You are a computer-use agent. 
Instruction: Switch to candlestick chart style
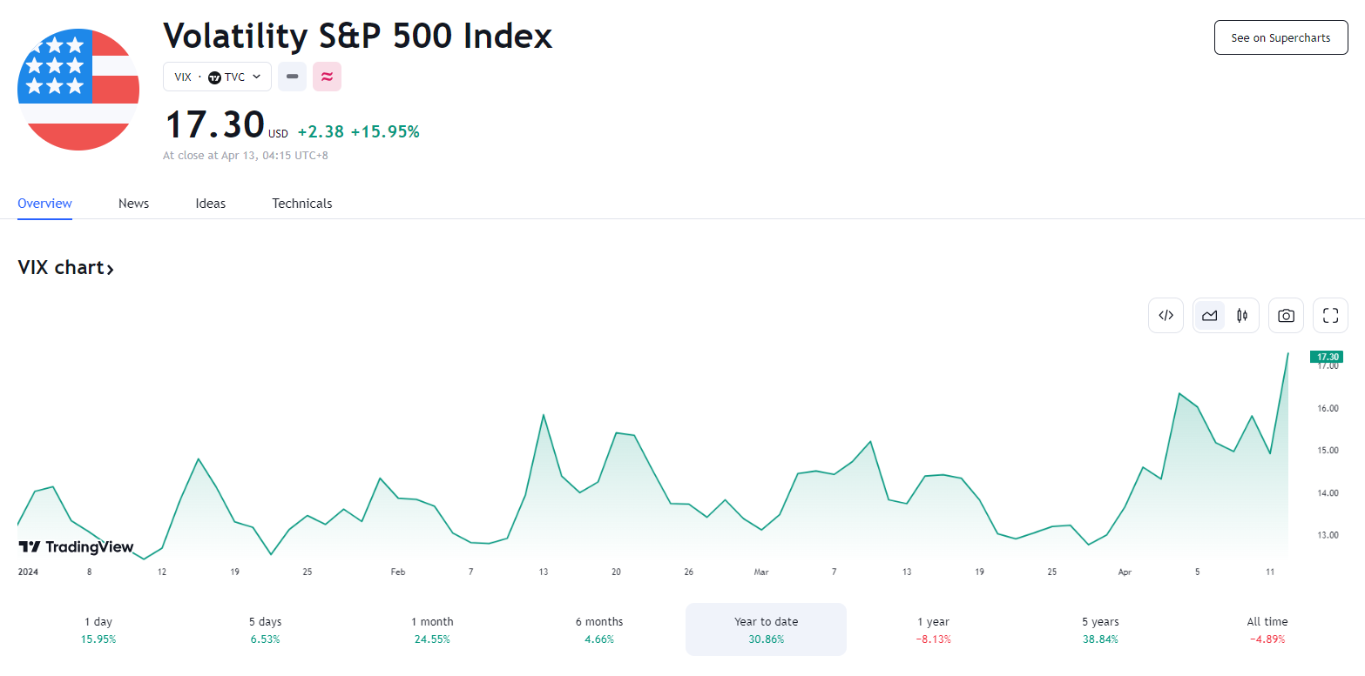point(1242,316)
